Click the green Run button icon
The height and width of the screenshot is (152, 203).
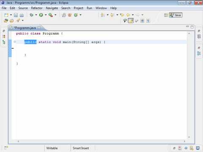[41, 15]
